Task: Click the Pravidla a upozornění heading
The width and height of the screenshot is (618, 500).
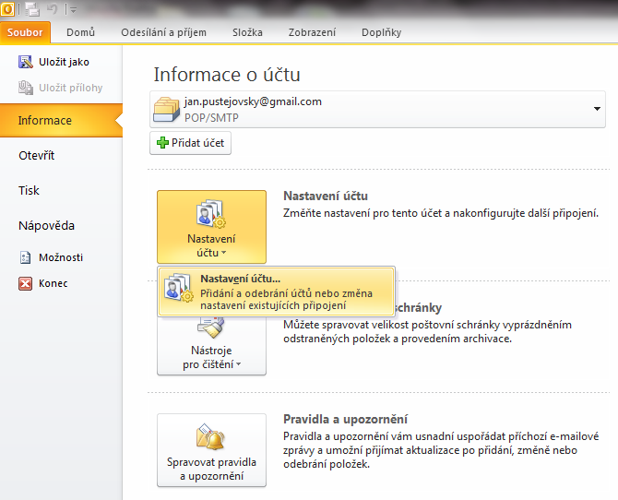Action: pos(346,419)
